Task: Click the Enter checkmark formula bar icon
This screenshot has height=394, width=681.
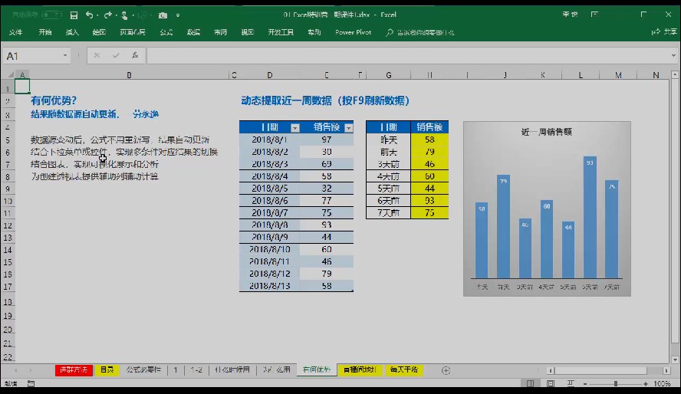Action: 116,55
